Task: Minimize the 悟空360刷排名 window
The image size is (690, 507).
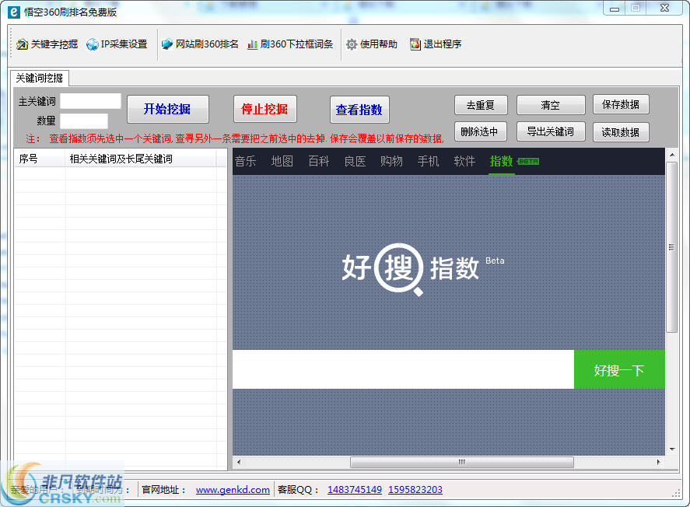Action: pyautogui.click(x=615, y=9)
